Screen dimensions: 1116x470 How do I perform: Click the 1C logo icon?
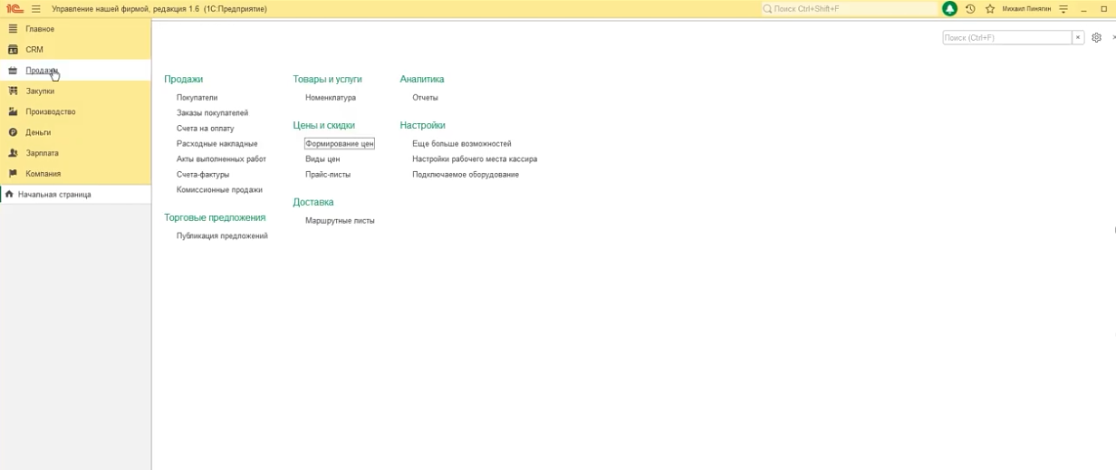[14, 9]
